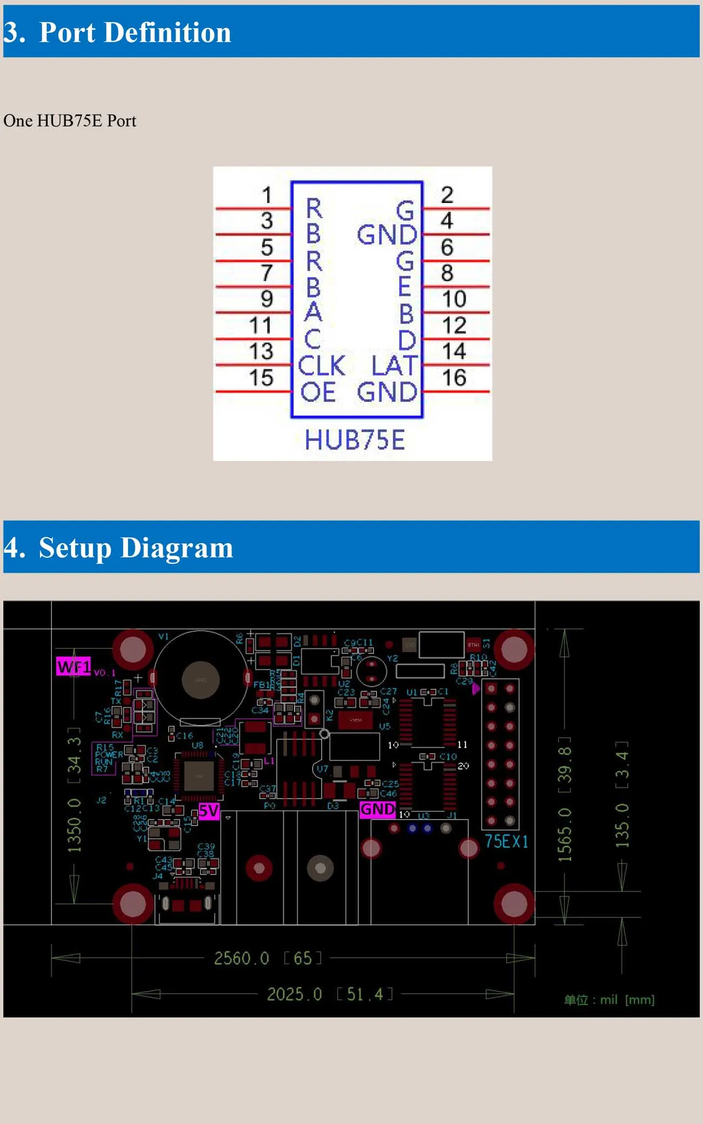Click the '135.0 [3.4]' dimension text
The width and height of the screenshot is (703, 1124).
(x=622, y=794)
